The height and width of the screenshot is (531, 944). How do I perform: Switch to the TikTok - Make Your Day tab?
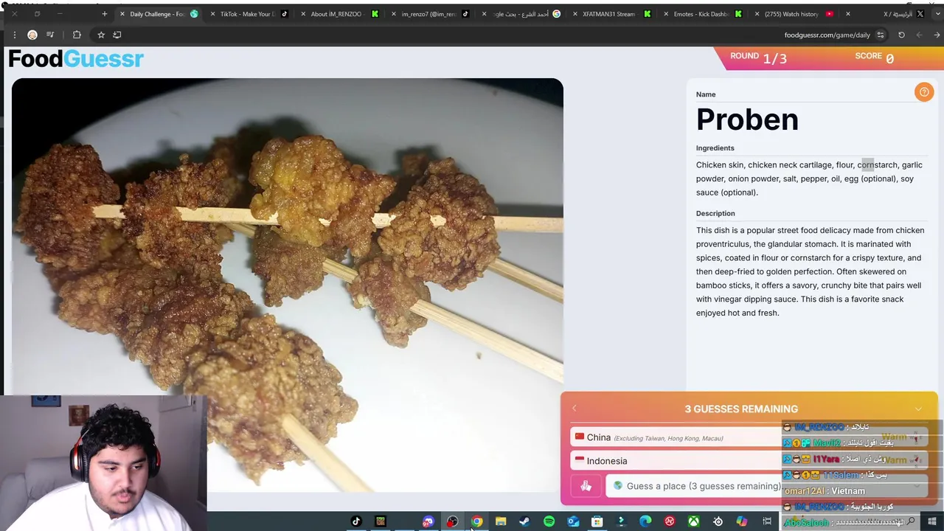[x=247, y=14]
